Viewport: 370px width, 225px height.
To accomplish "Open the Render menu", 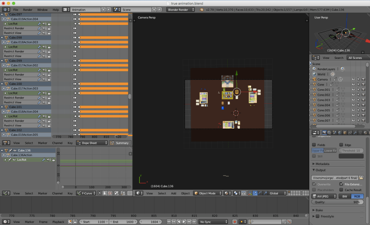I will (x=27, y=10).
